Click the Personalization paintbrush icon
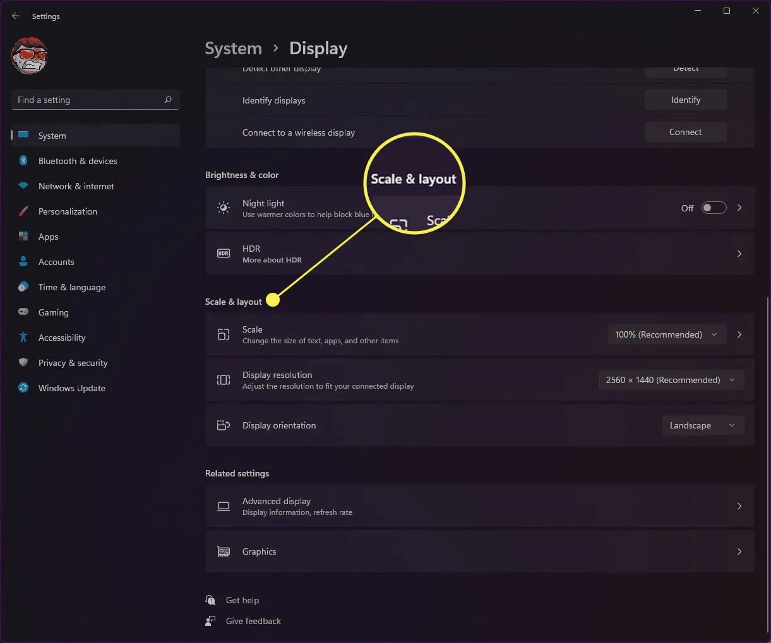771x643 pixels. (x=23, y=211)
